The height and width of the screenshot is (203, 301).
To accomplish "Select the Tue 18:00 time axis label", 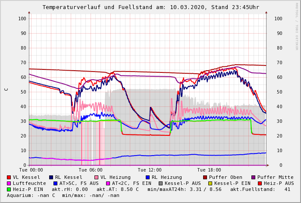I will pos(209,170).
